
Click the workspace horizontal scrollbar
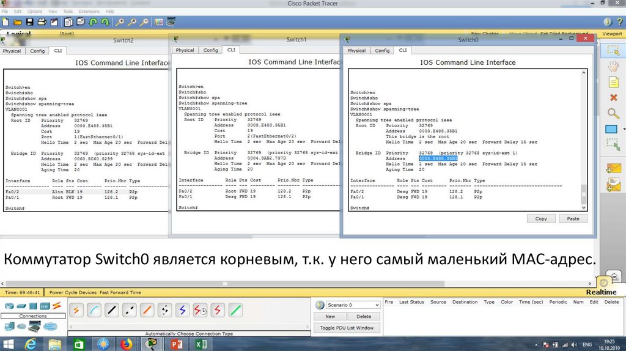point(296,284)
